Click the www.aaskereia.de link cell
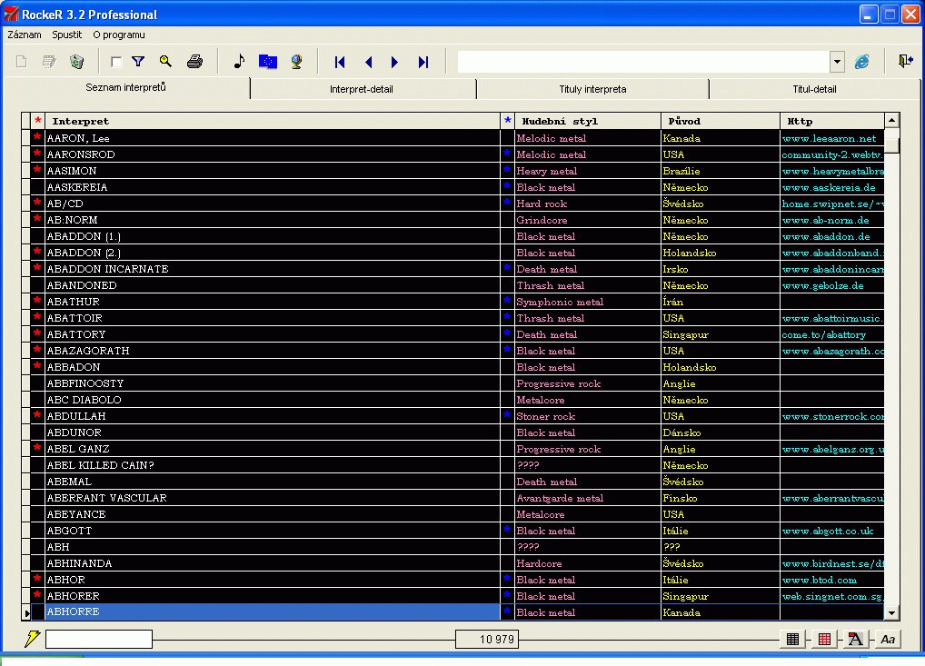925x666 pixels. (831, 187)
